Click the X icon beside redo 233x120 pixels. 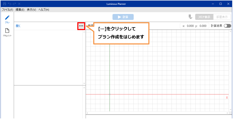[19, 4]
